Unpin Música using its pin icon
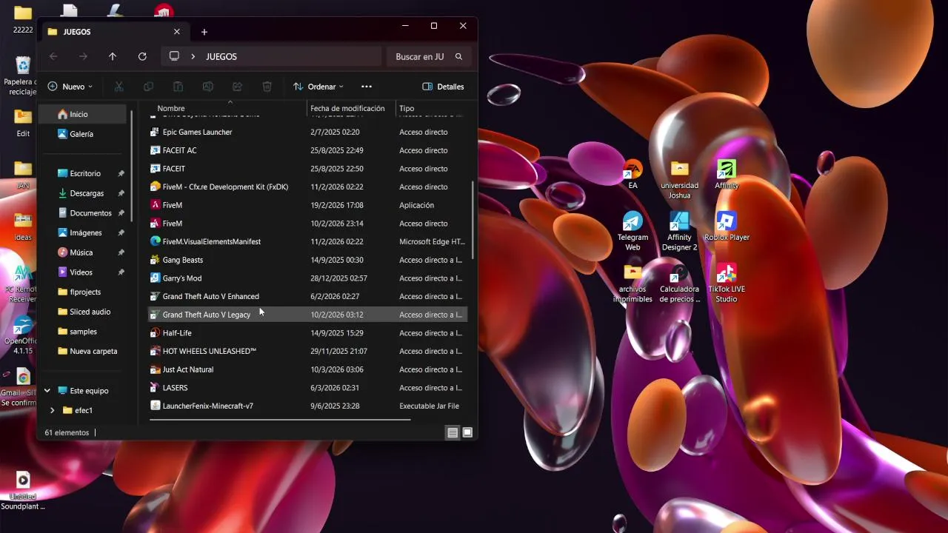The height and width of the screenshot is (533, 948). 121,252
